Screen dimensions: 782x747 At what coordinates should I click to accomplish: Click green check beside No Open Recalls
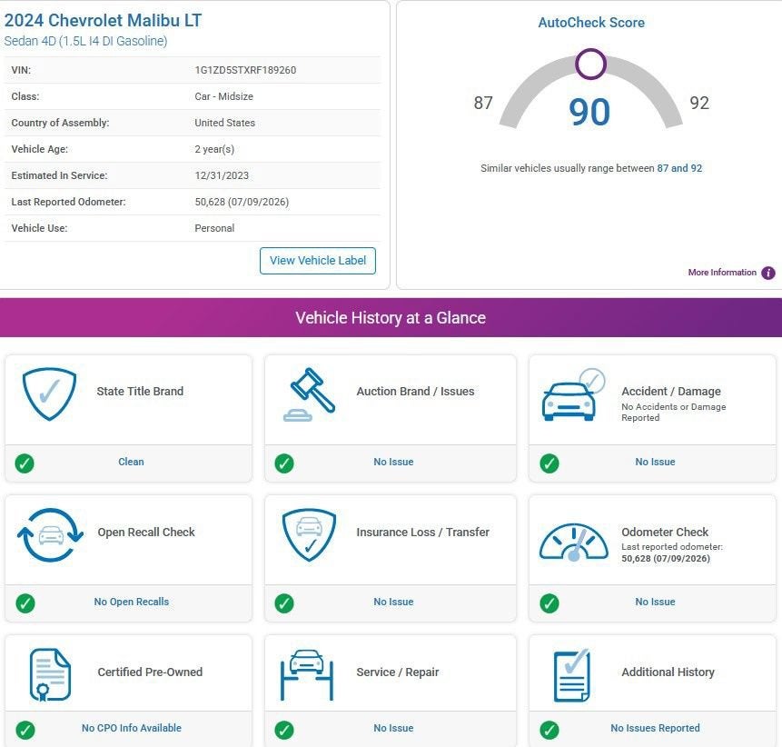coord(25,603)
